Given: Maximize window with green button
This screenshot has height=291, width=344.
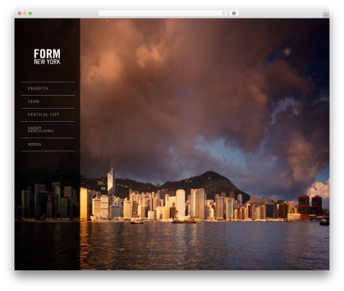Looking at the screenshot, I should click(x=30, y=13).
